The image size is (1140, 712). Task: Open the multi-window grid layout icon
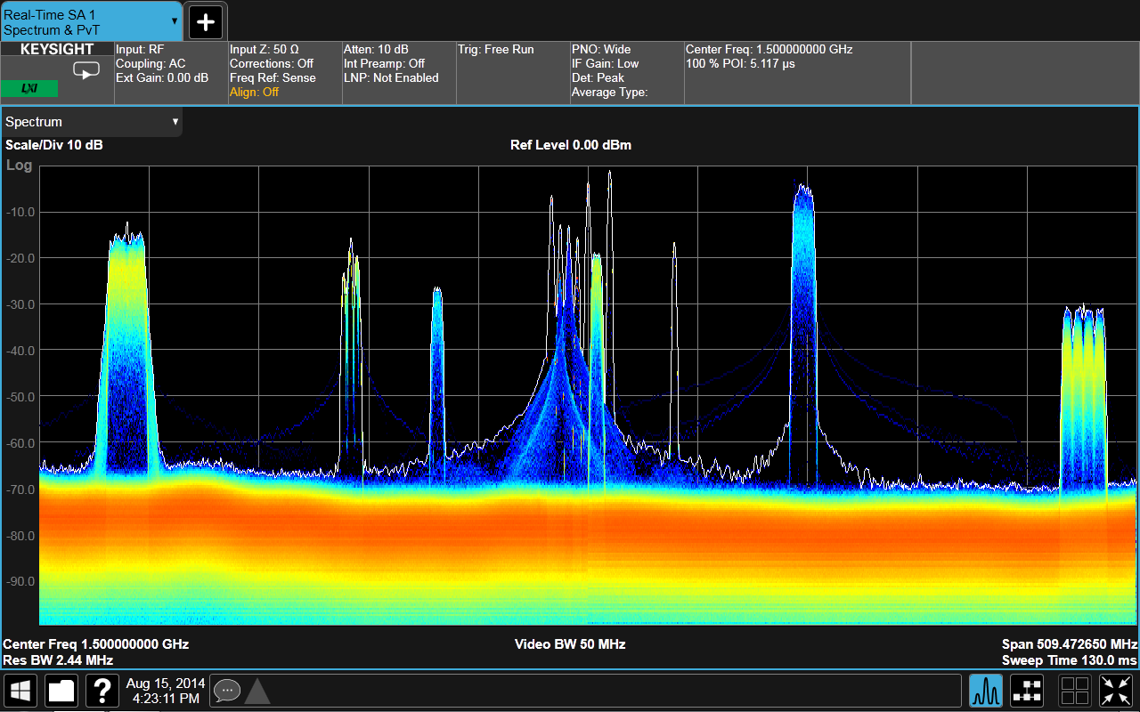pyautogui.click(x=1074, y=691)
